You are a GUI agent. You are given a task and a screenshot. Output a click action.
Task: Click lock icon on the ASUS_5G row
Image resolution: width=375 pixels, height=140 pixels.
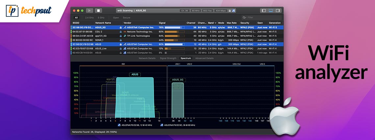pos(121,28)
